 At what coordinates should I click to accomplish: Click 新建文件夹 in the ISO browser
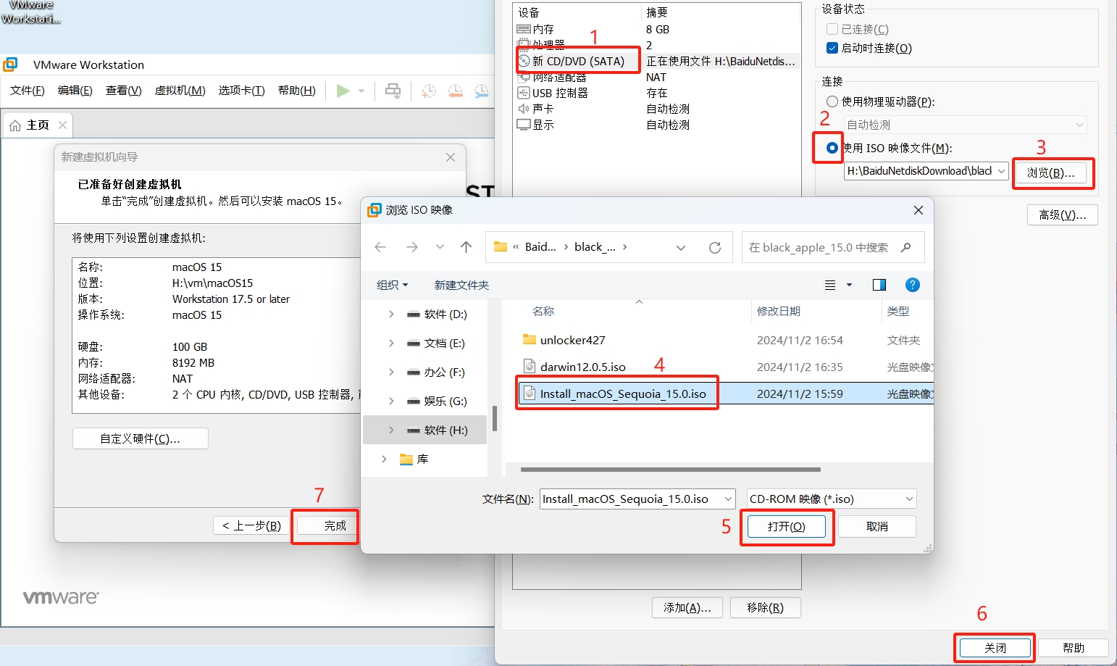(x=461, y=285)
